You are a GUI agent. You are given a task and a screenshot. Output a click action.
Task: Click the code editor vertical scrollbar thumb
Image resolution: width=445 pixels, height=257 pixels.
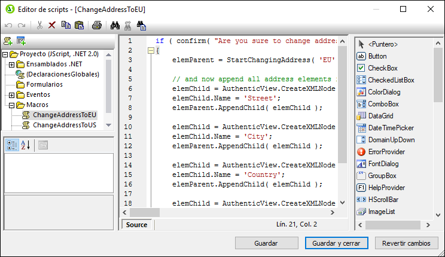coord(343,105)
